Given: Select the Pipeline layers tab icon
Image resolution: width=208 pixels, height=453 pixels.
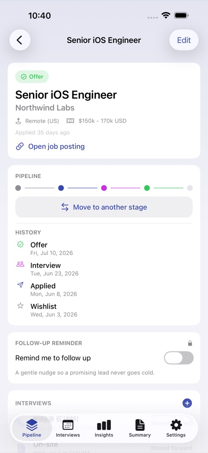Looking at the screenshot, I should (x=32, y=425).
